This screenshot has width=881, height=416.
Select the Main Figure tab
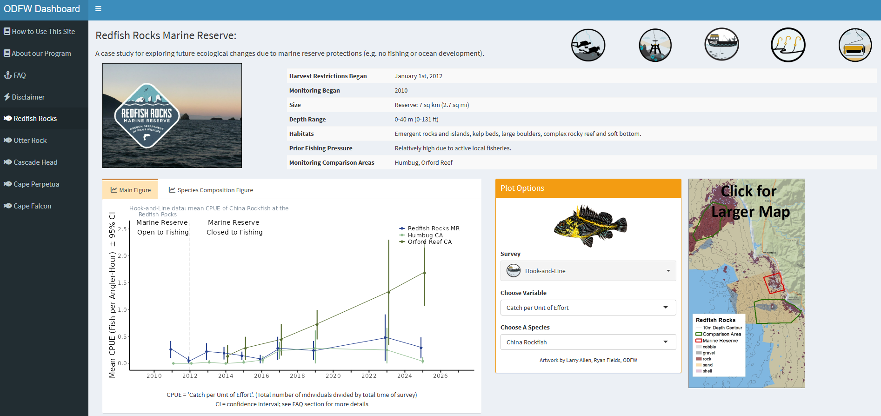130,190
